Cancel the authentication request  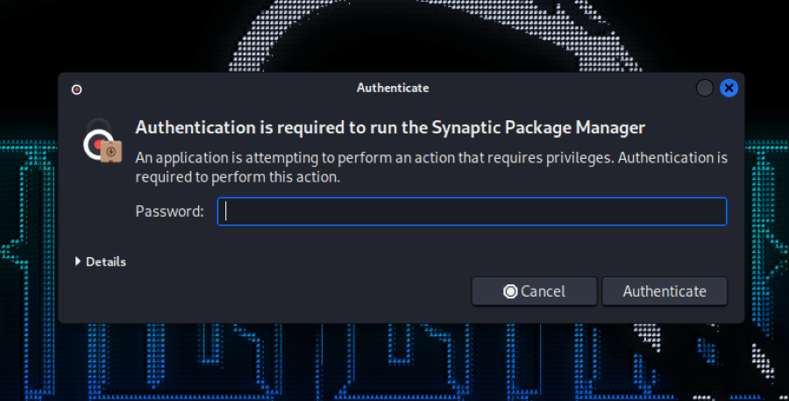click(x=535, y=291)
